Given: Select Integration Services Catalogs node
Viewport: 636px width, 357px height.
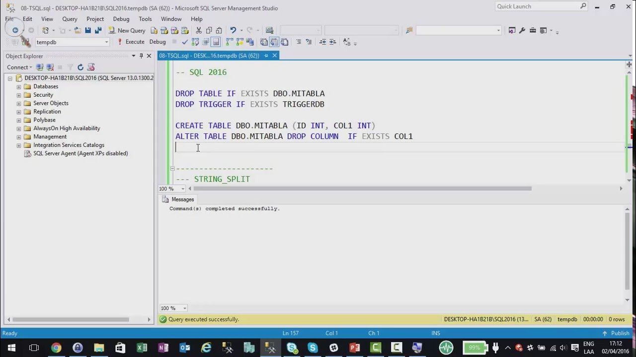Looking at the screenshot, I should click(69, 145).
